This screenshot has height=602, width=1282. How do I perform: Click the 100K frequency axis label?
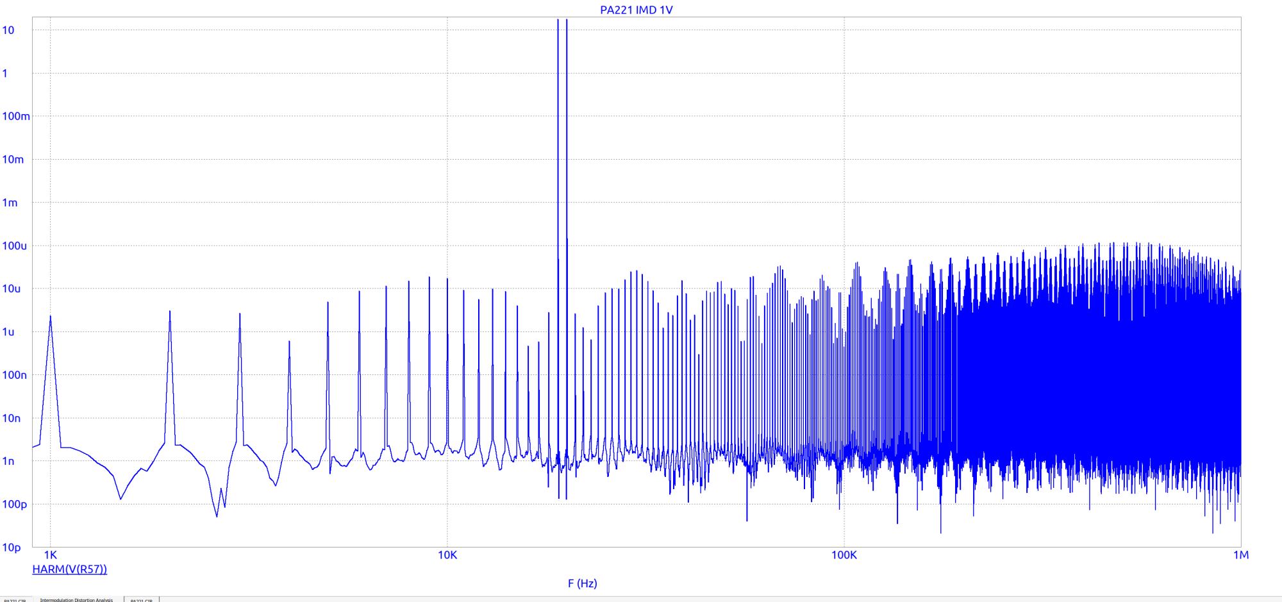point(844,555)
